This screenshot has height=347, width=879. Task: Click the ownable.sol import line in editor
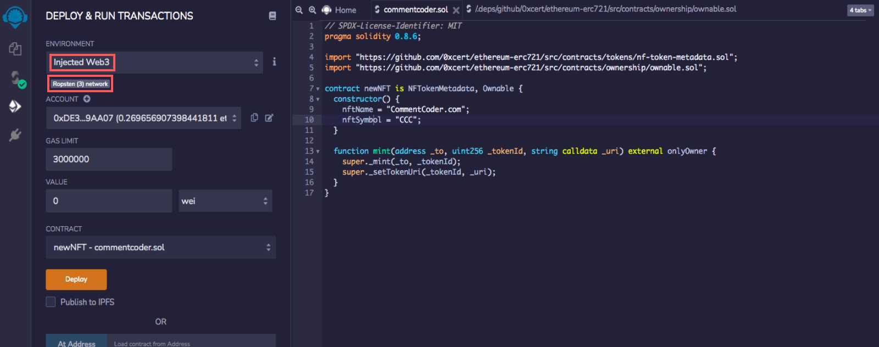(515, 68)
